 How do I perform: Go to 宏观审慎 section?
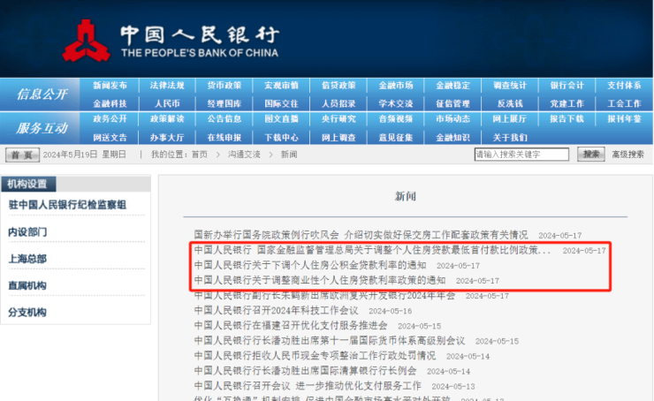[x=281, y=86]
